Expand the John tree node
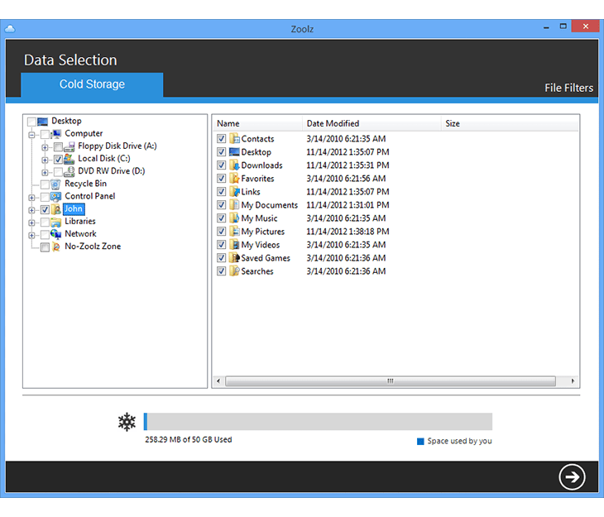604x517 pixels. (31, 210)
